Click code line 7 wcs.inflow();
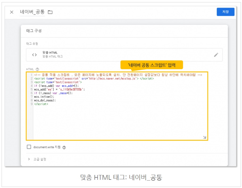This screenshot has width=242, height=188. (x=44, y=97)
